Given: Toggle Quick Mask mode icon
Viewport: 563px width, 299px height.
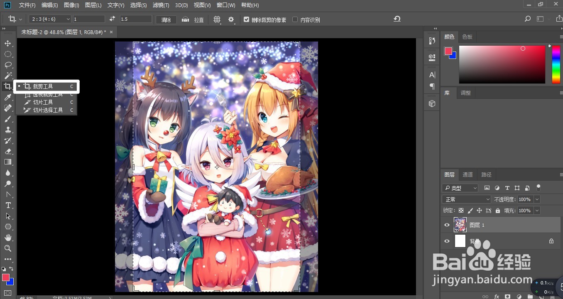Looking at the screenshot, I should pos(7,293).
